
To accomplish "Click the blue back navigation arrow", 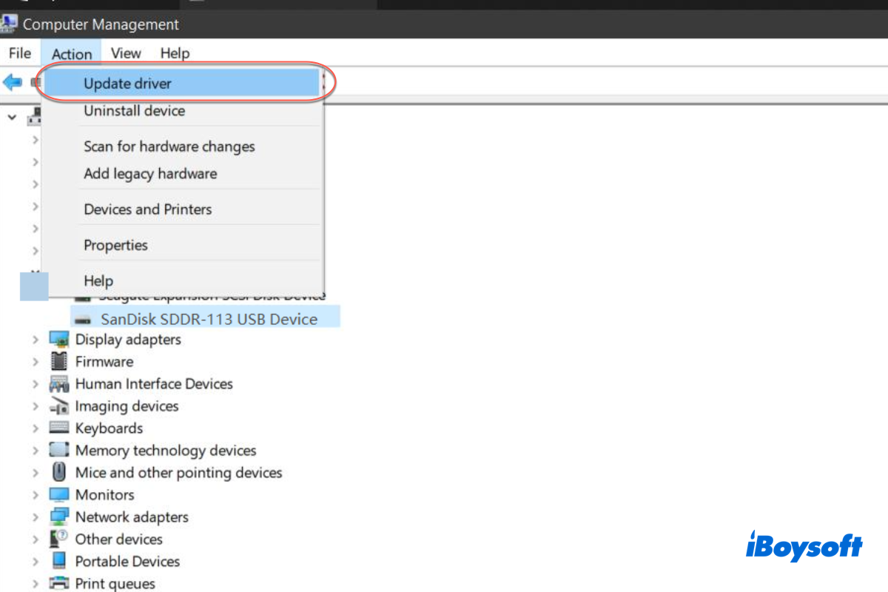I will coord(12,82).
